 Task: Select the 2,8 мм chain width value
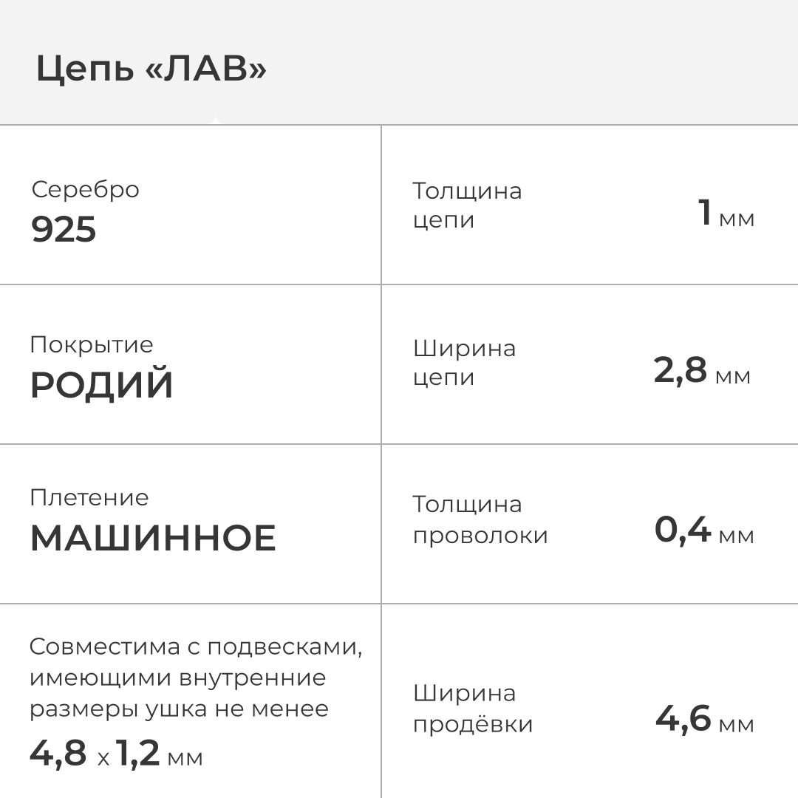[701, 371]
